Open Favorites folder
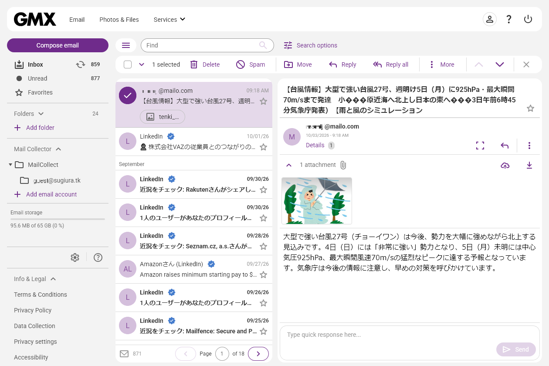Screen dimensions: 549x366 coord(40,92)
